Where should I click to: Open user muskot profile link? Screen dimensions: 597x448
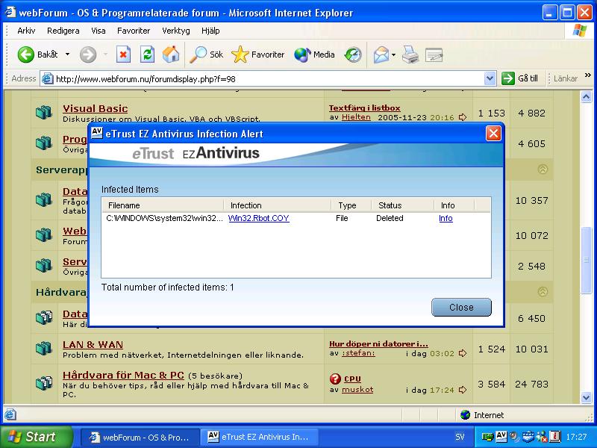point(357,390)
